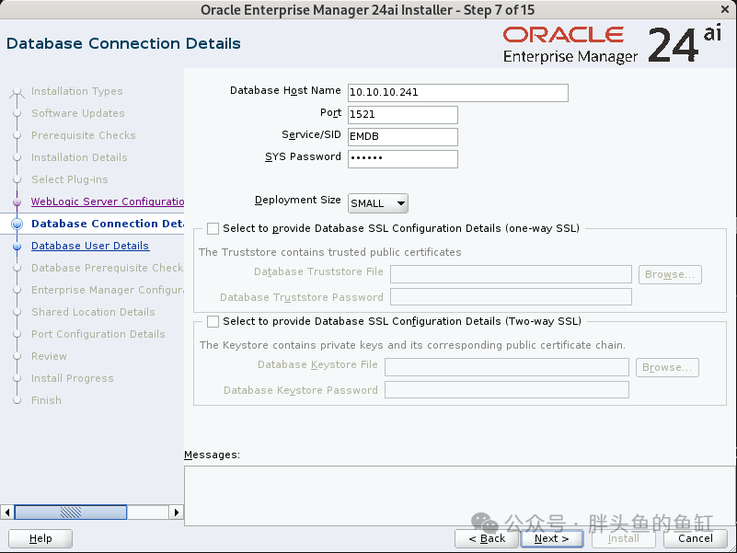The image size is (737, 553).
Task: Open the Deployment Size dropdown
Action: [x=378, y=203]
